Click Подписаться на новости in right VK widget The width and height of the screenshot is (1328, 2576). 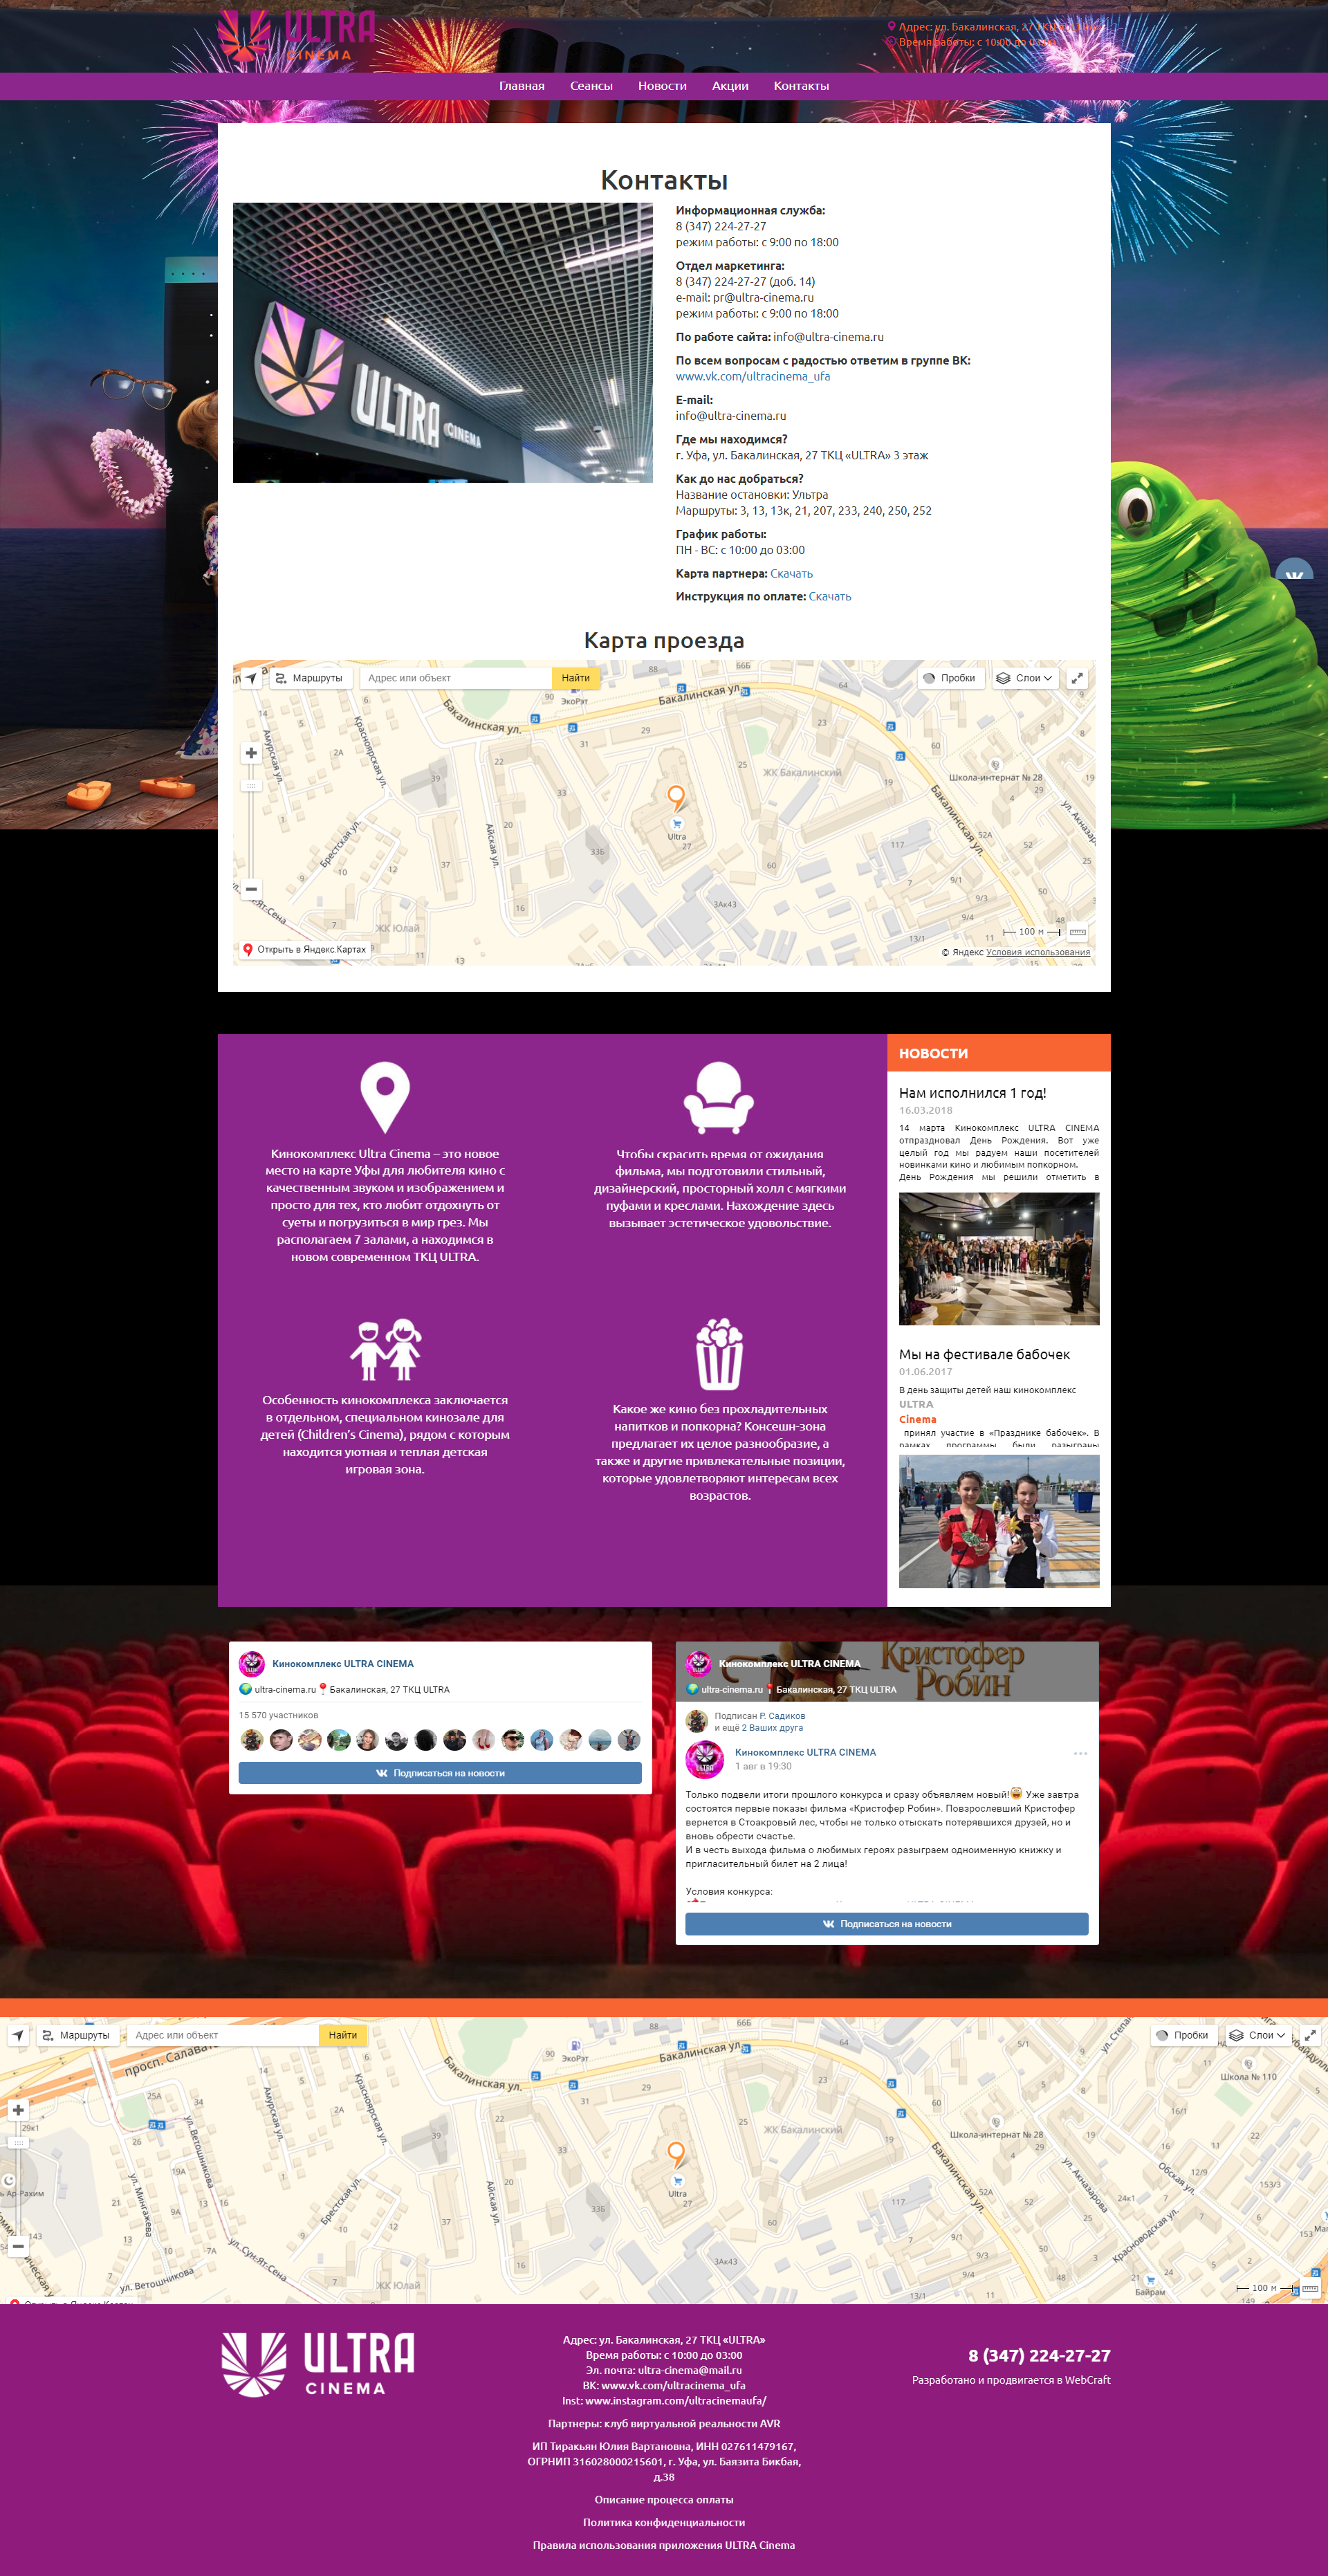(x=887, y=1924)
